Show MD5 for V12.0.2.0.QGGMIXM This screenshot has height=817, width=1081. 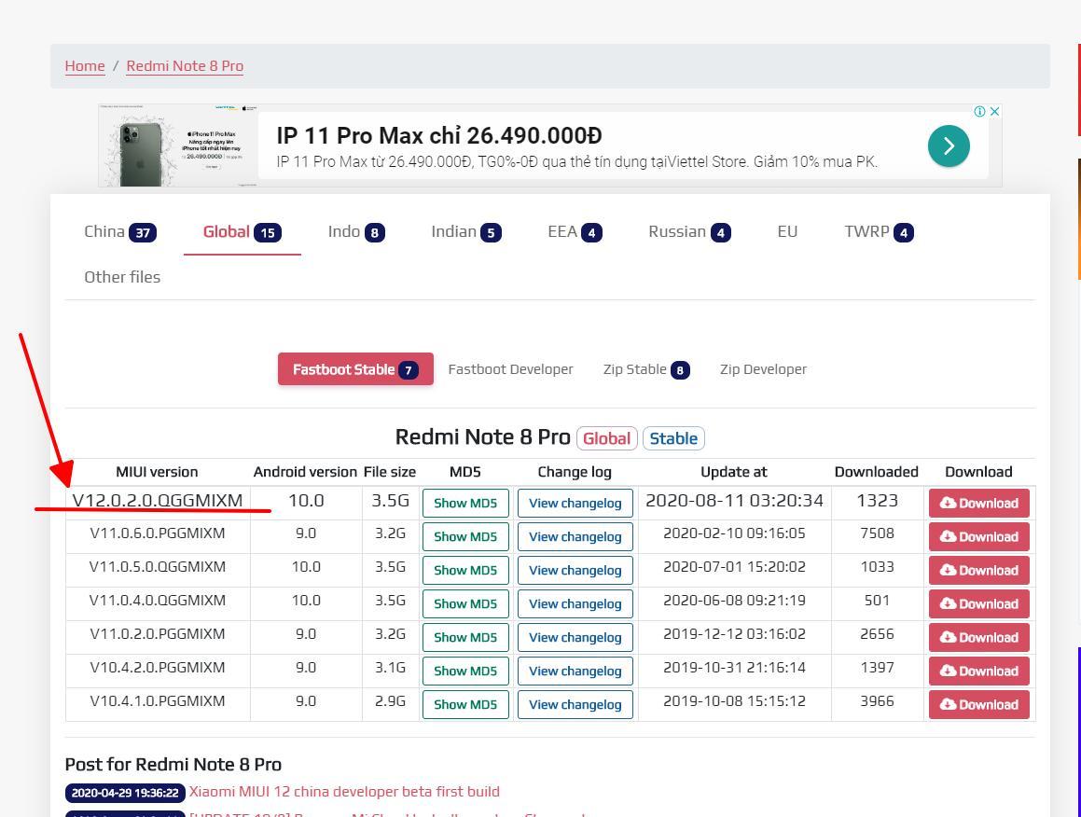(x=465, y=504)
